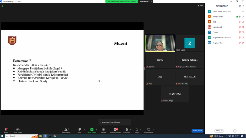Open the Windows Start menu
This screenshot has width=246, height=138.
tap(2, 136)
